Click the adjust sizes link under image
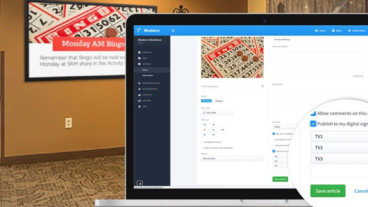The width and height of the screenshot is (368, 207). pyautogui.click(x=213, y=86)
